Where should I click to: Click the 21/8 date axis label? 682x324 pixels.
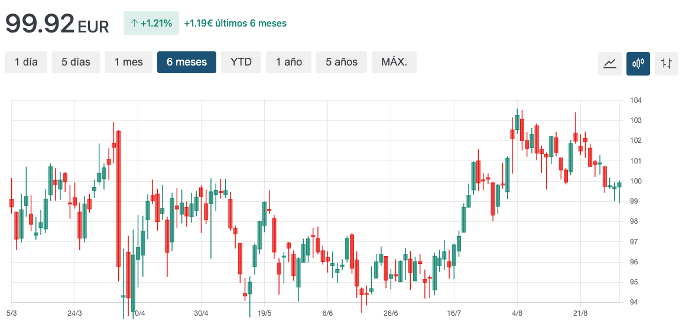pyautogui.click(x=580, y=313)
